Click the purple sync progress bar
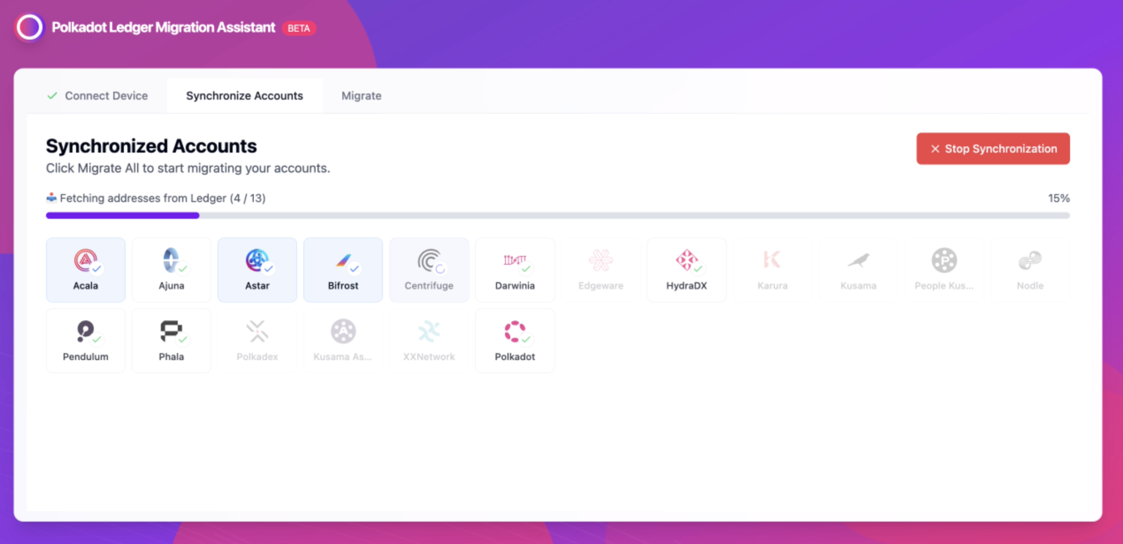The width and height of the screenshot is (1123, 544). click(x=123, y=216)
